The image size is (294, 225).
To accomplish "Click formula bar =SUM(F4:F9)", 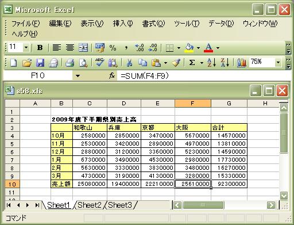I will tap(204, 76).
